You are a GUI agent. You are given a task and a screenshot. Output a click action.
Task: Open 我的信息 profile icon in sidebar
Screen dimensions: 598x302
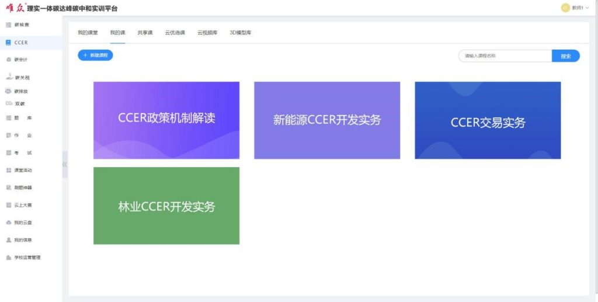[x=8, y=240]
